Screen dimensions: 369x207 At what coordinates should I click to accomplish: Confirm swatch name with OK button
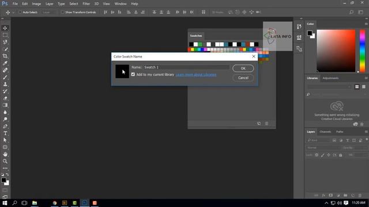pyautogui.click(x=243, y=68)
